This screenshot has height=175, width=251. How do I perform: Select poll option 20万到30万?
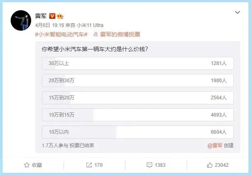click(x=138, y=81)
